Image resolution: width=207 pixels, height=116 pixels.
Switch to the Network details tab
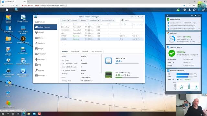coord(85,52)
